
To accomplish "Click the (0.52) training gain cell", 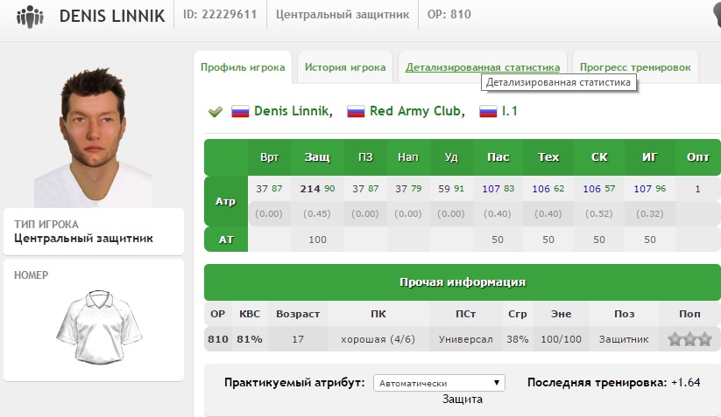I will pos(598,214).
